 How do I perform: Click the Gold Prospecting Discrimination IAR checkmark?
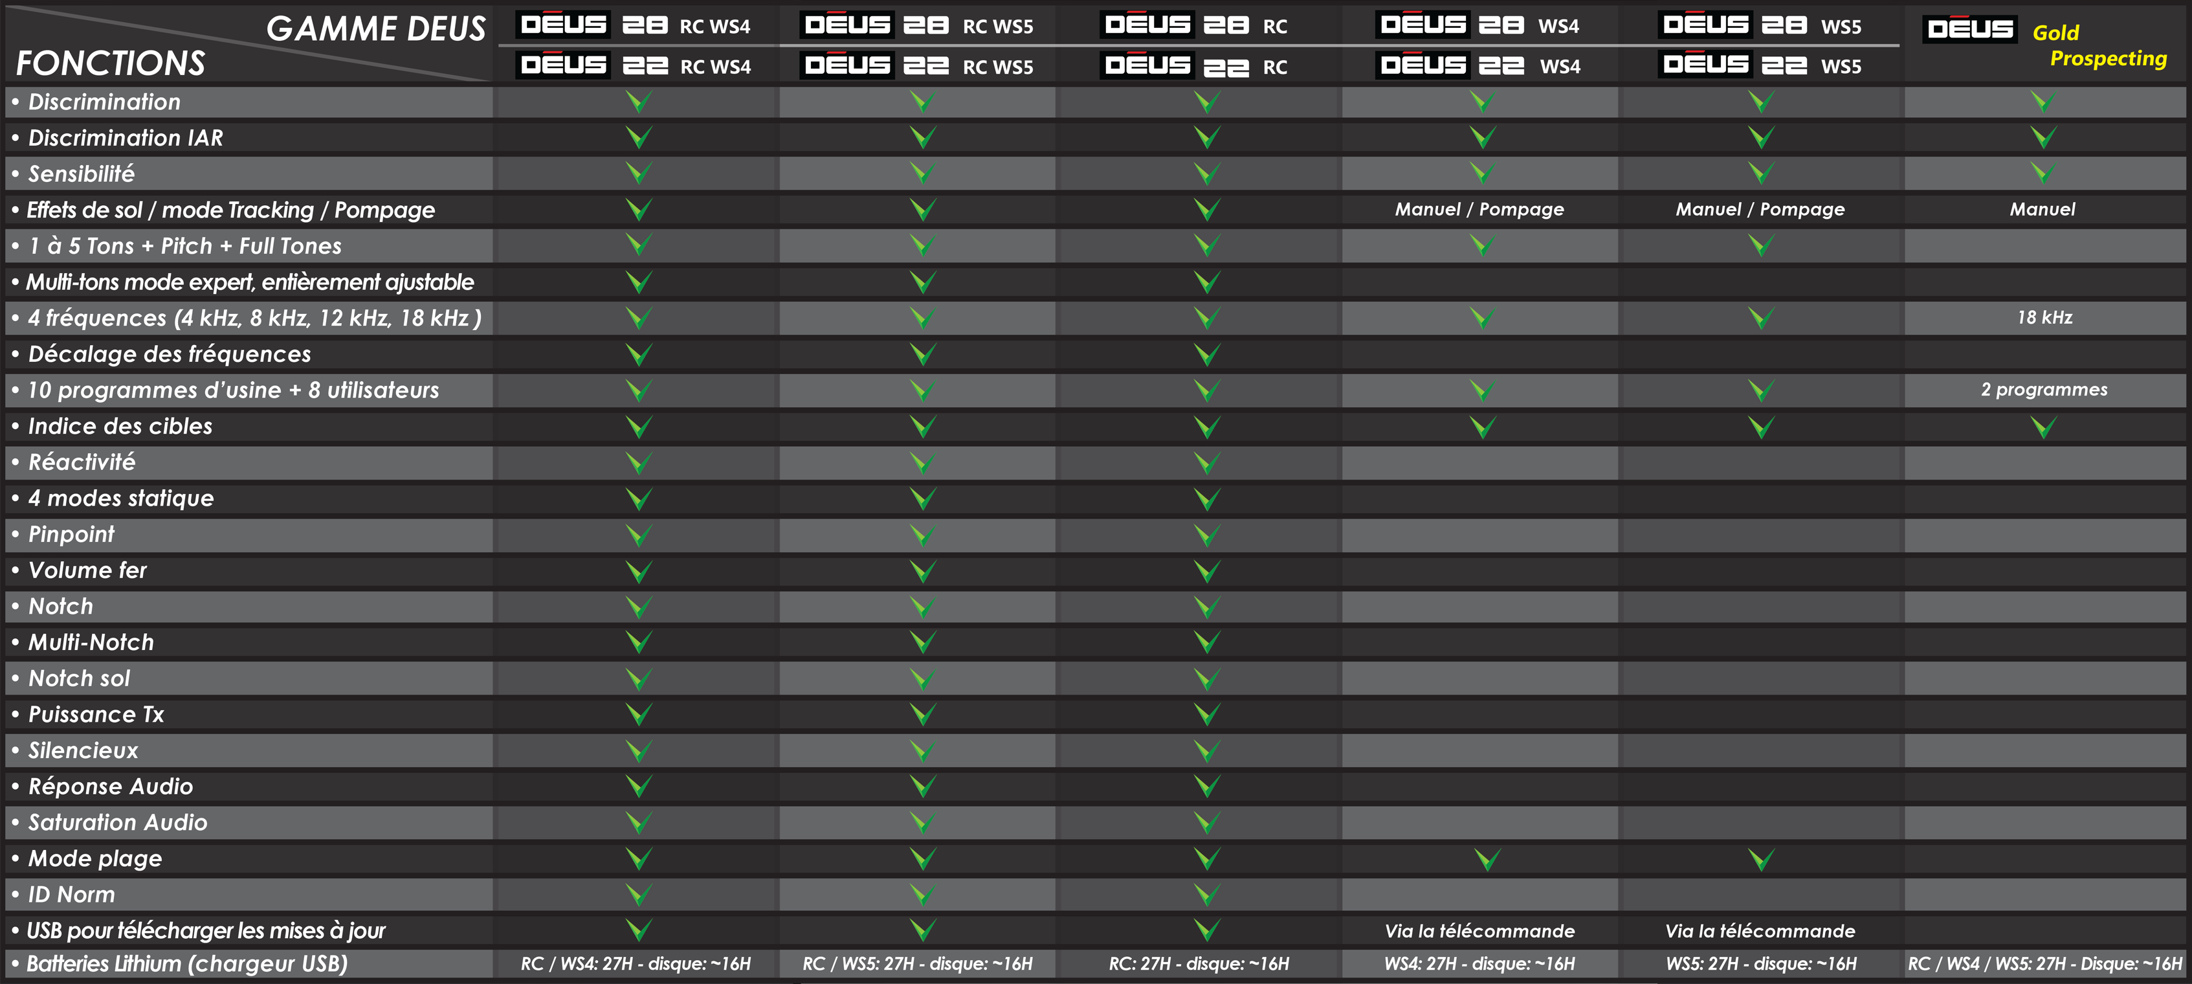(2043, 137)
